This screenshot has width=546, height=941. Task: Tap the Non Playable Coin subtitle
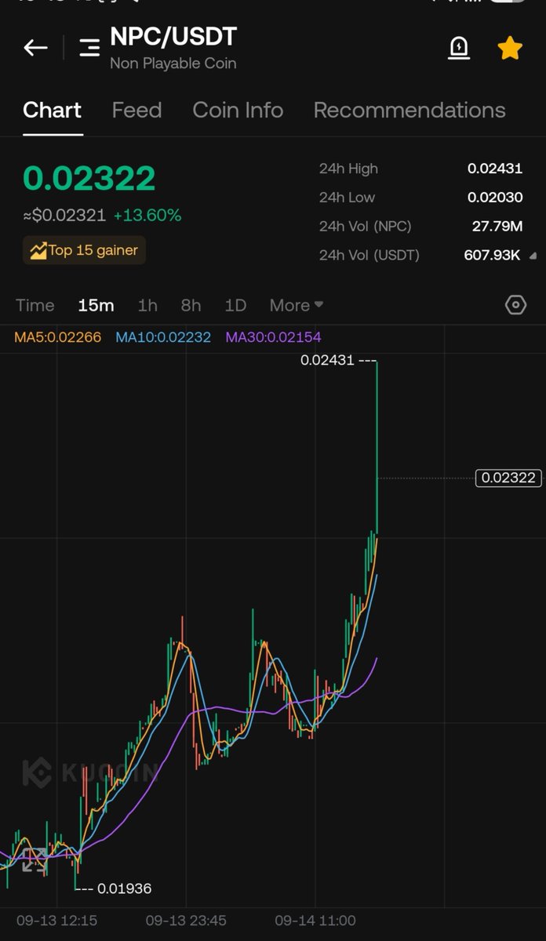pyautogui.click(x=173, y=64)
